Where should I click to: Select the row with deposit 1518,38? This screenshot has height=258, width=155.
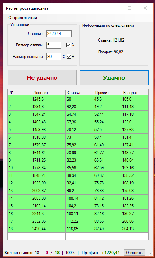point(78,137)
